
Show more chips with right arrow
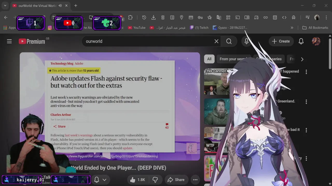coord(302,59)
